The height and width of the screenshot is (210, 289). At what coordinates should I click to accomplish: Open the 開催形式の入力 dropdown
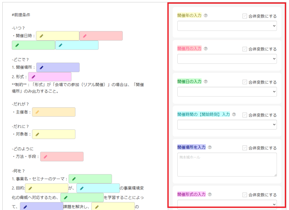227,204
